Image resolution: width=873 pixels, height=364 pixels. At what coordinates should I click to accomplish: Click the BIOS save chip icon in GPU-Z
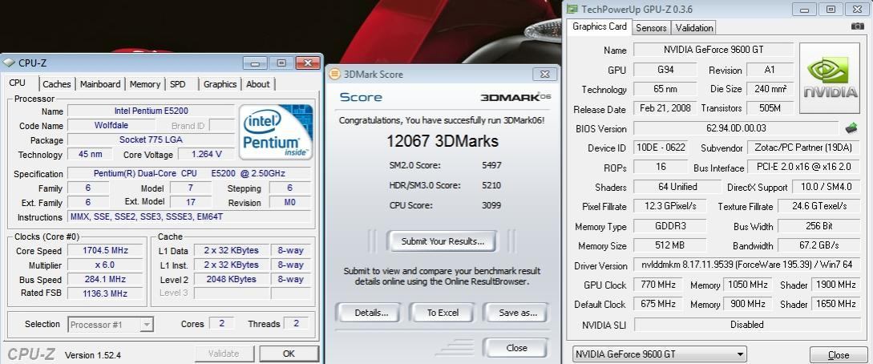(x=851, y=128)
